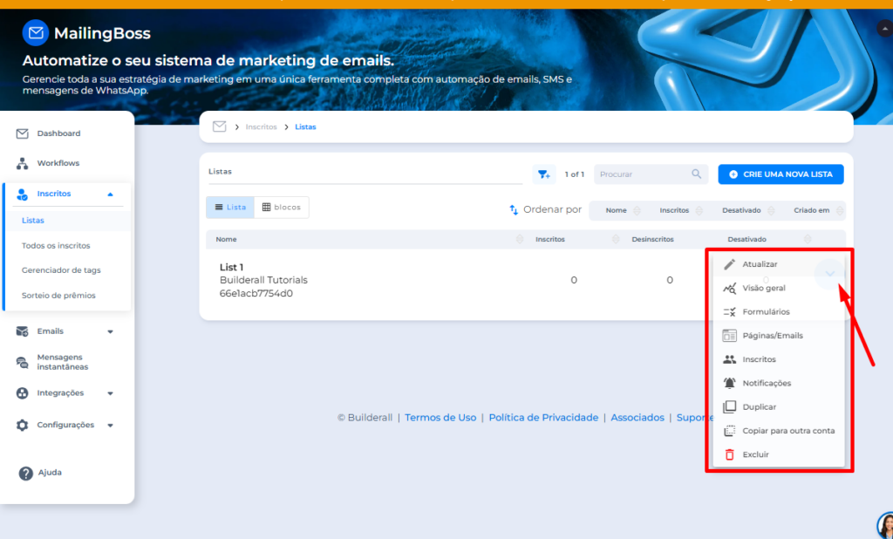Click the search magnifier icon
Image resolution: width=893 pixels, height=539 pixels.
pyautogui.click(x=696, y=174)
